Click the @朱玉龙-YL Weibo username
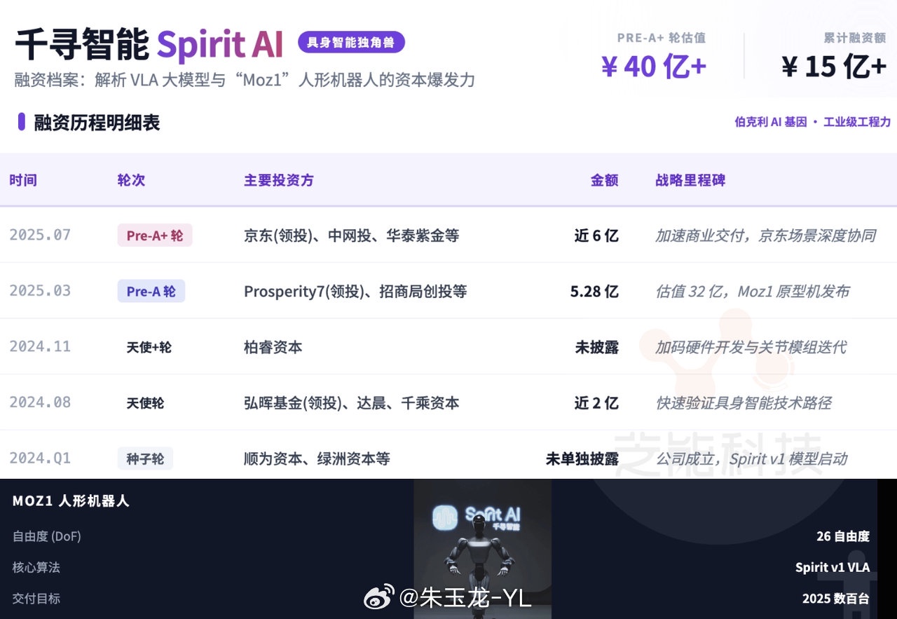897x619 pixels. [x=465, y=597]
